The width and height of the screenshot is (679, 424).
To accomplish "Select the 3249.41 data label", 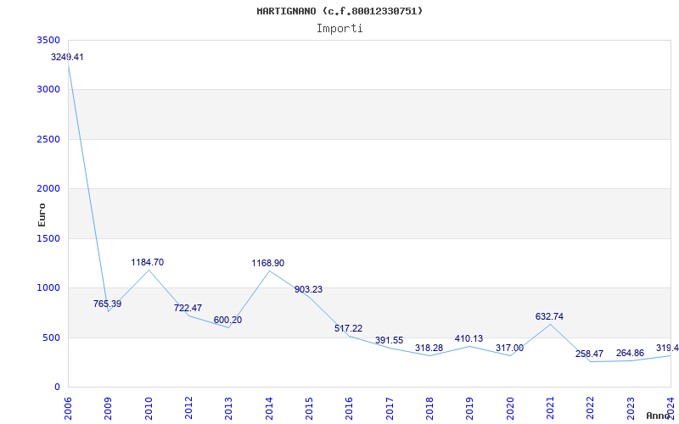I will point(67,57).
